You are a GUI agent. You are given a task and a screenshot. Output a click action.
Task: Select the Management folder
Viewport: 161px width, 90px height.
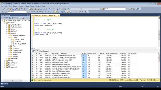tap(12, 67)
